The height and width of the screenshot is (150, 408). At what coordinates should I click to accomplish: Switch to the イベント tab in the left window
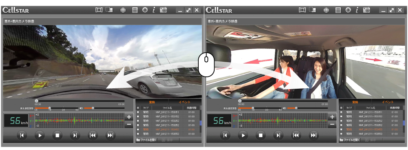coord(185,102)
